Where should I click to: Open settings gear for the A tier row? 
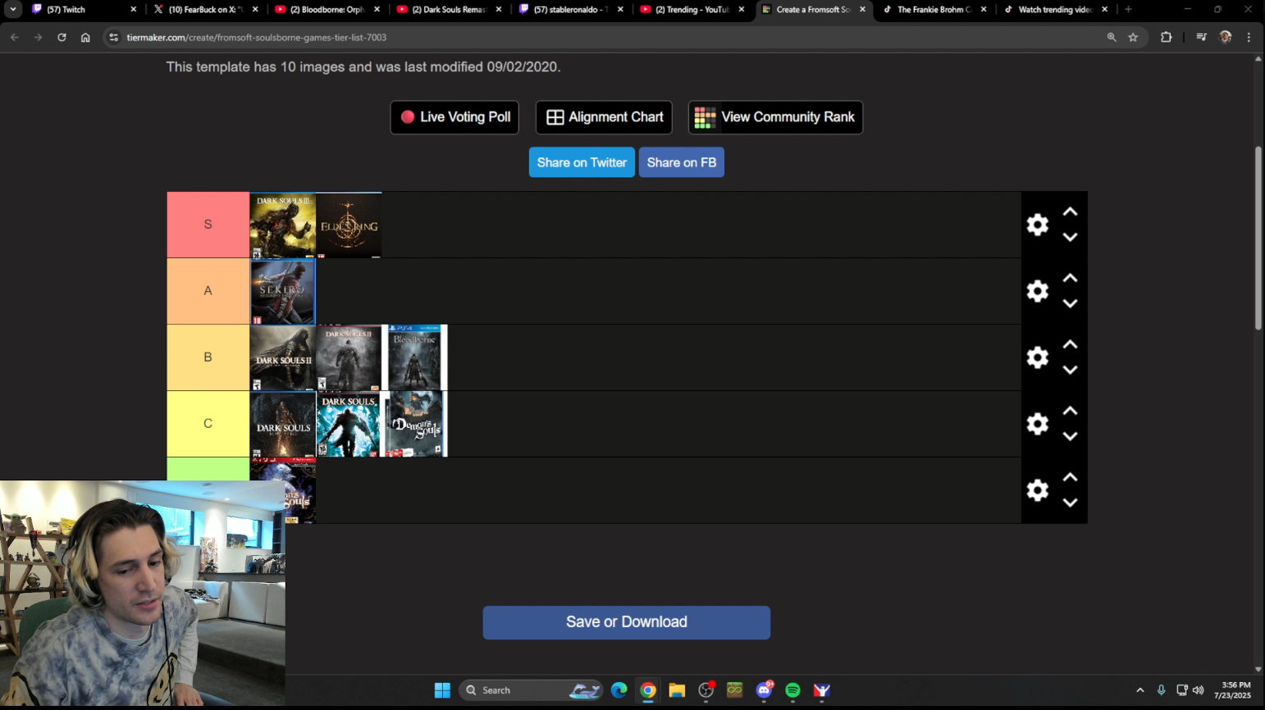pos(1038,291)
